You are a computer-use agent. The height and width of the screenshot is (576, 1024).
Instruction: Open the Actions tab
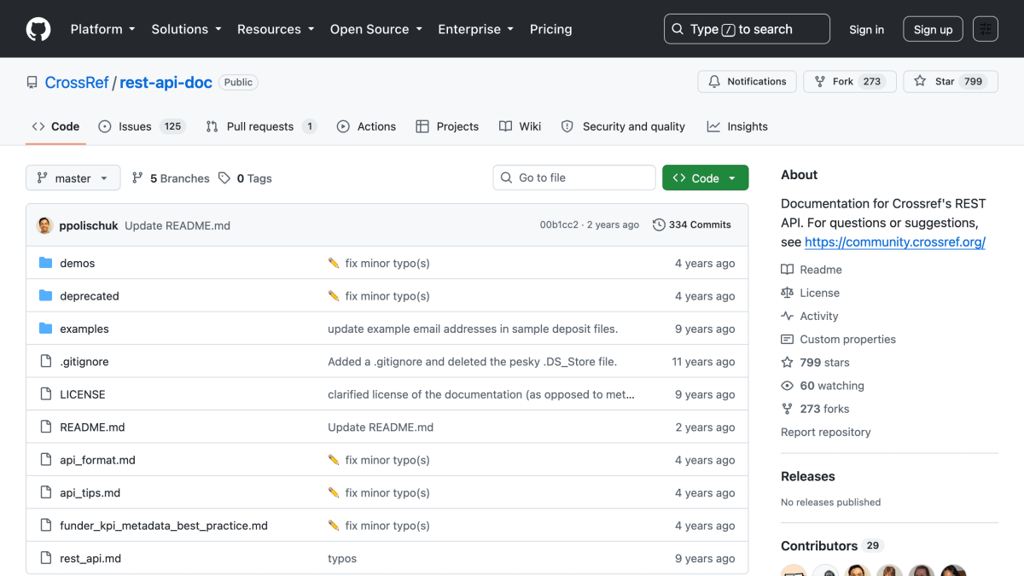[x=366, y=126]
